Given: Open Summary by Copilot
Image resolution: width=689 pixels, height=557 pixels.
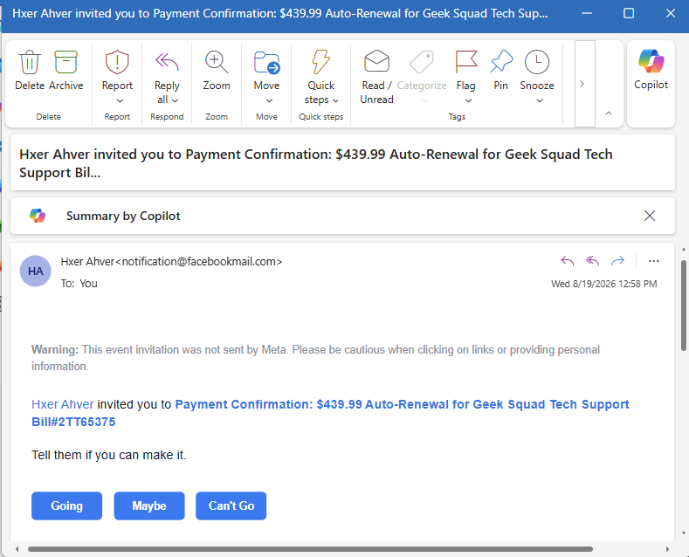Looking at the screenshot, I should [x=123, y=216].
